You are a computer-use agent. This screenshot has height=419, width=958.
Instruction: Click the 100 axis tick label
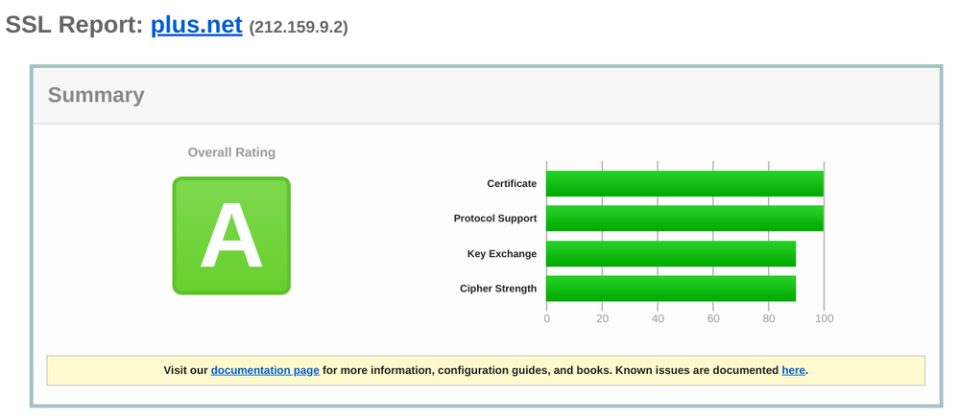[x=824, y=319]
